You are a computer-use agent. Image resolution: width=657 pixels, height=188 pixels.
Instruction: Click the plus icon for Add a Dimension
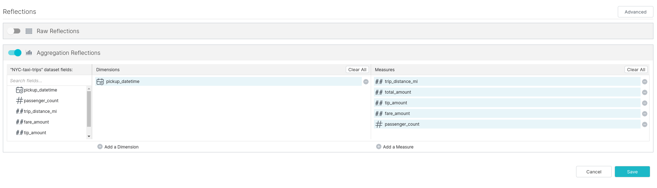[100, 147]
